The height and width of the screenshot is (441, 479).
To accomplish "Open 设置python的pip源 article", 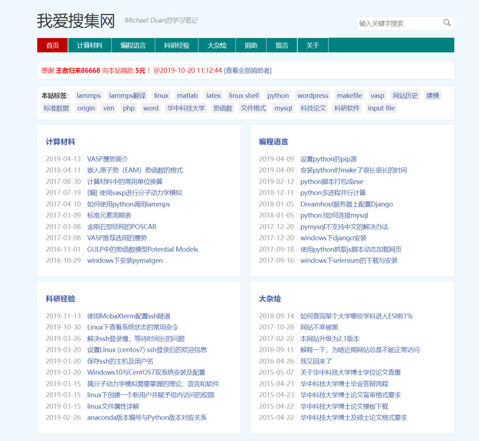I will point(328,159).
